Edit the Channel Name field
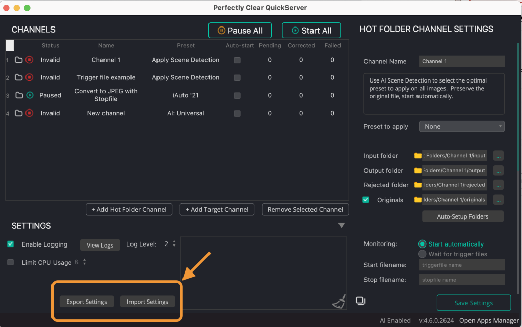 click(x=462, y=61)
